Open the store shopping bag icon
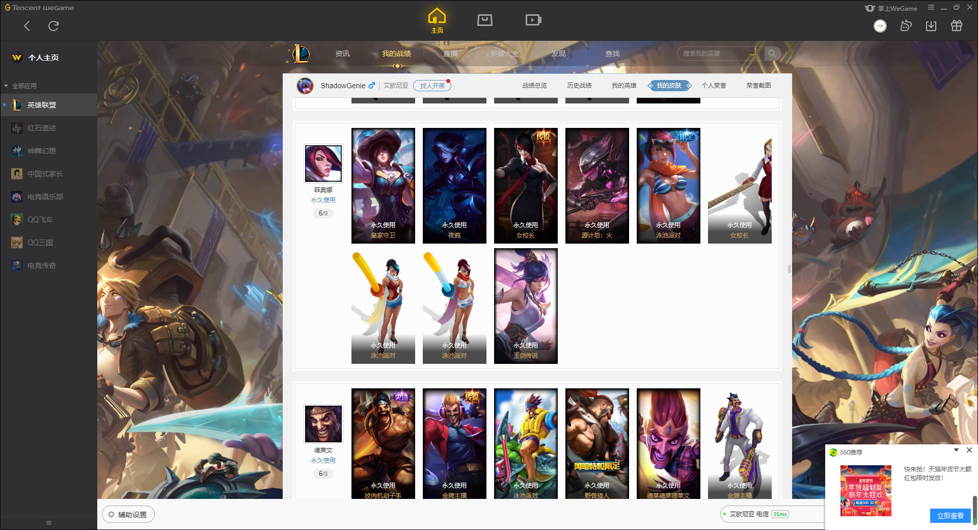 [x=485, y=20]
